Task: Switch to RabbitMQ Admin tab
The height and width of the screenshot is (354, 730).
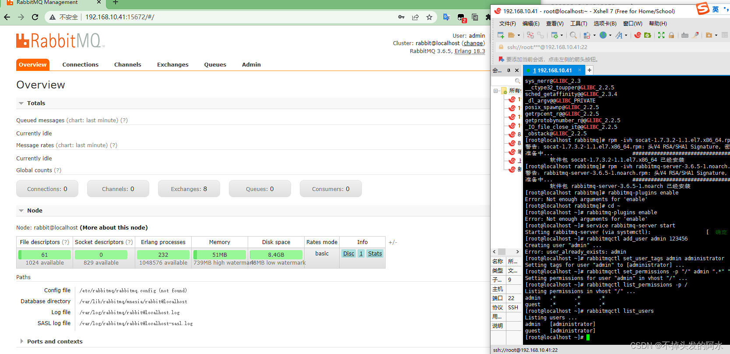Action: click(251, 64)
